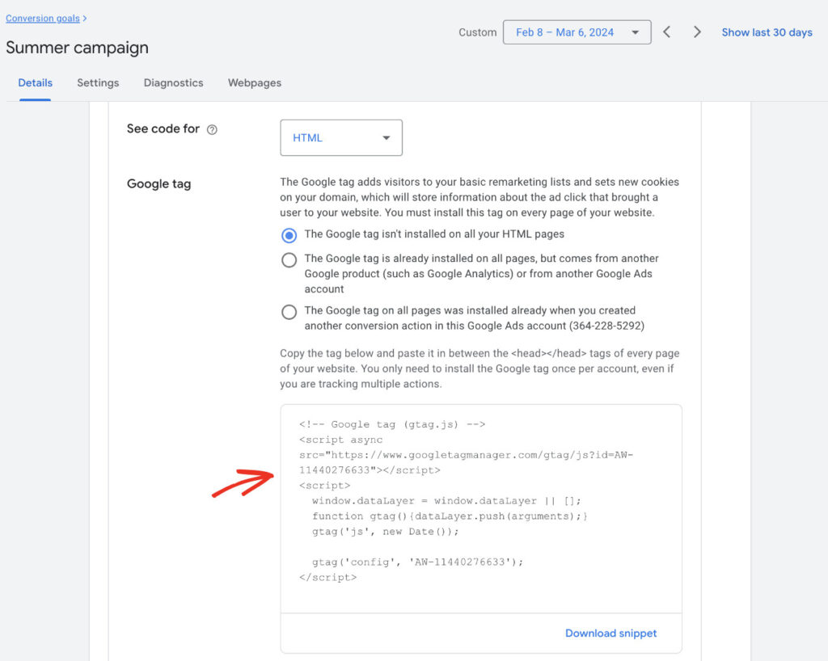The image size is (828, 661).
Task: Select the third option about existing conversion action
Action: [x=289, y=310]
